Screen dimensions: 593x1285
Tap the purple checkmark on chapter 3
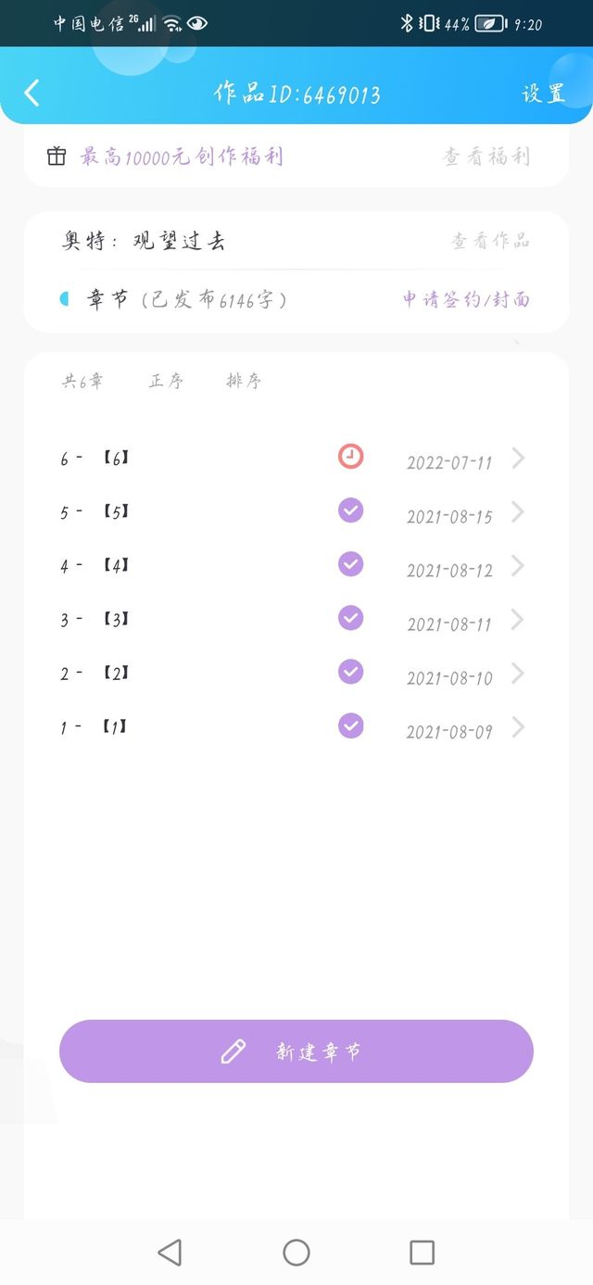pyautogui.click(x=350, y=618)
